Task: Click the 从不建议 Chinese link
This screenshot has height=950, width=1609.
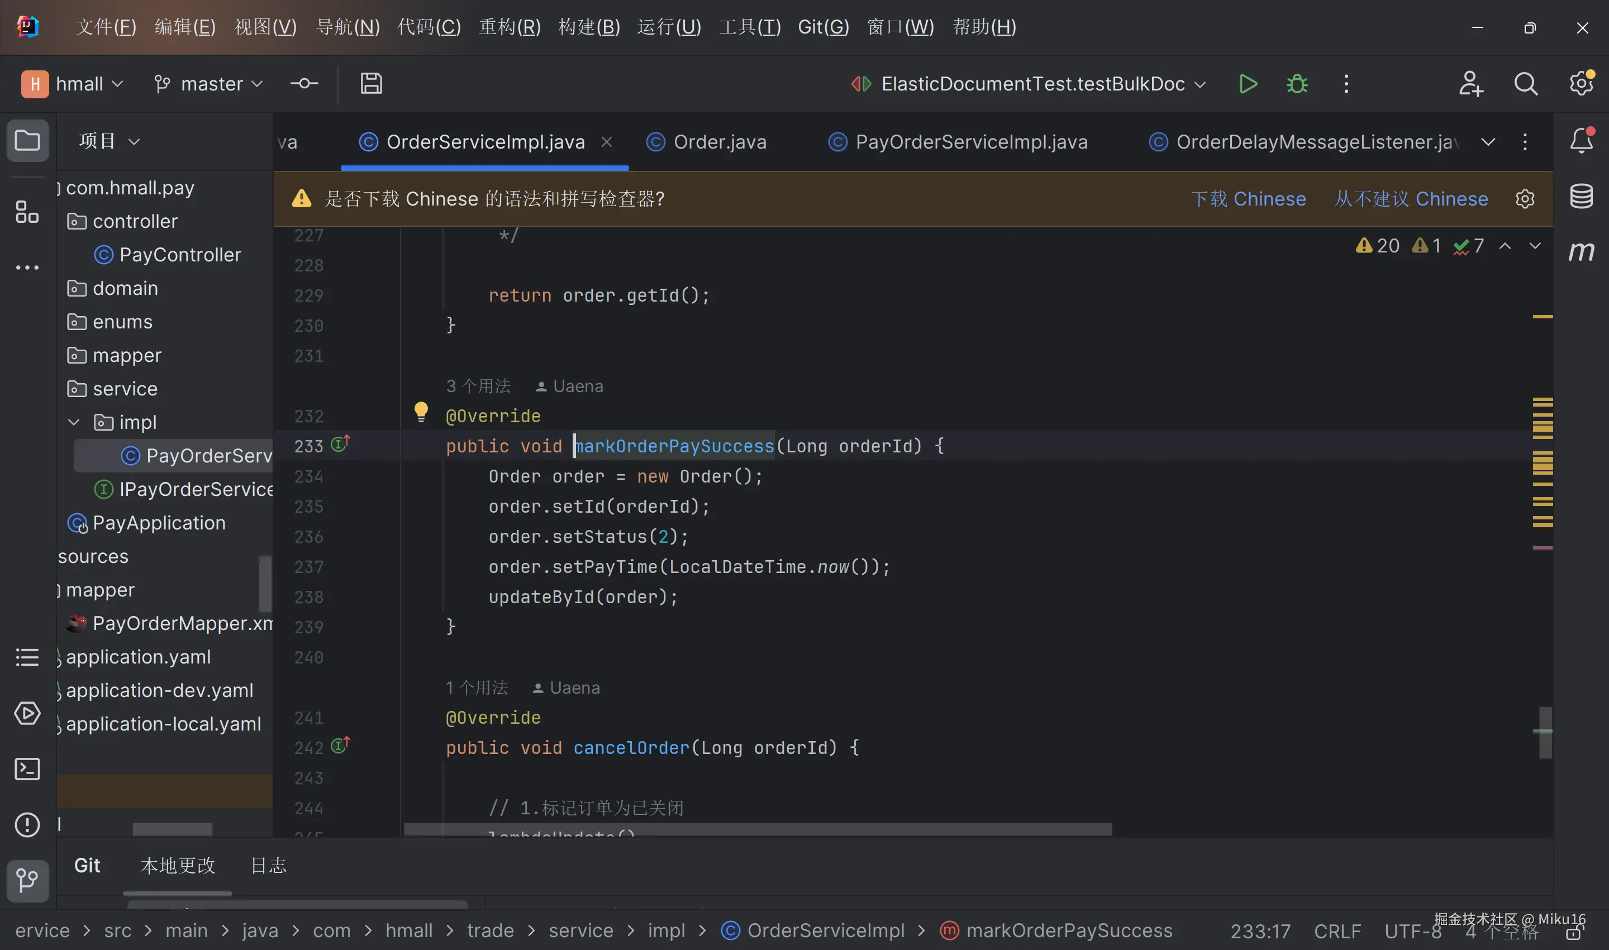Action: tap(1411, 199)
